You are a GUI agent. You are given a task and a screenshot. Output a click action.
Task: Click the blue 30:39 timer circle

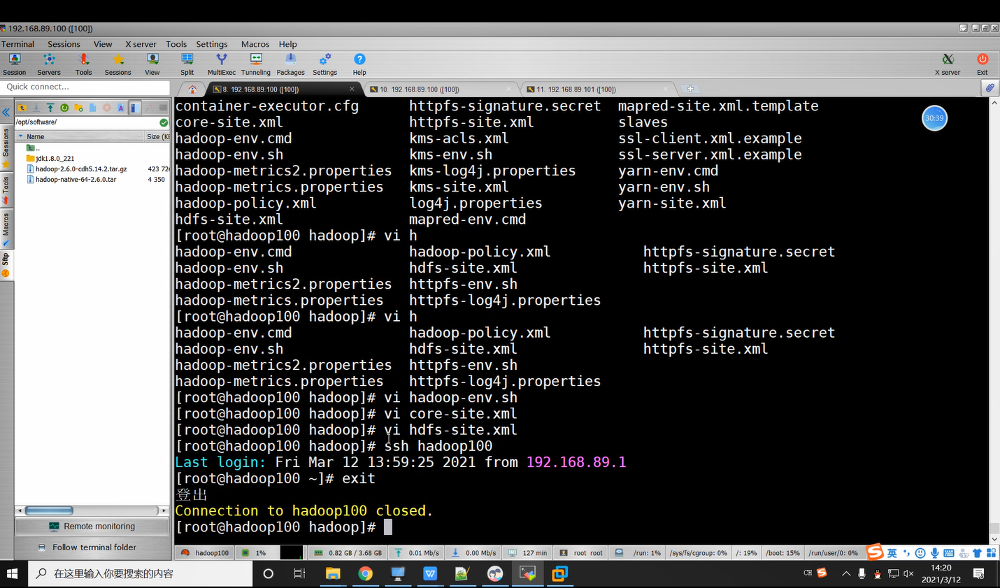click(935, 118)
